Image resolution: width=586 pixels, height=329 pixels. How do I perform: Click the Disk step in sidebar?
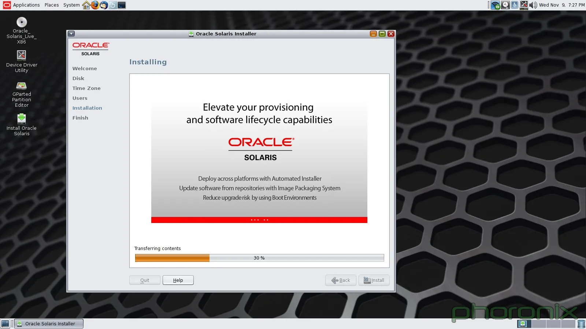click(78, 78)
